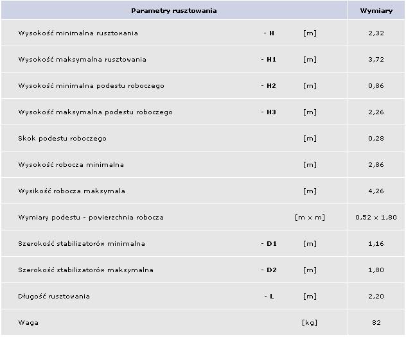Select the 'Wysokość maksymalna rusztowania' label

pos(82,60)
